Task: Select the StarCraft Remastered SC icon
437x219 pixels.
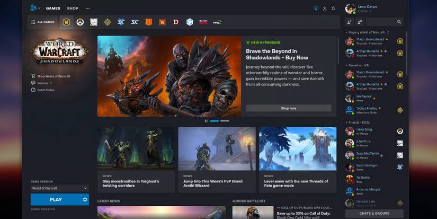Action: [x=135, y=22]
